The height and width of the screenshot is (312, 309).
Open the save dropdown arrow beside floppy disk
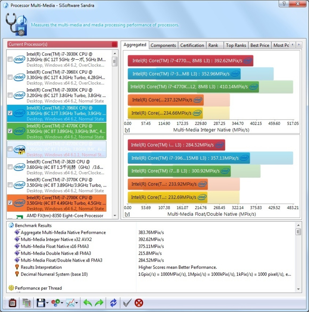[47, 303]
